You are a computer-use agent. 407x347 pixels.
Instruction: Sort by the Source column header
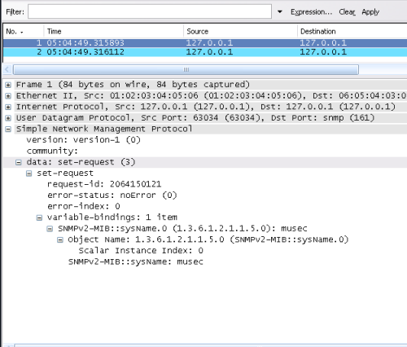(240, 32)
